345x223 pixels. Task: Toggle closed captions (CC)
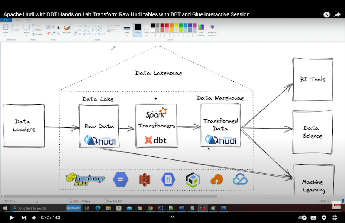tap(313, 217)
